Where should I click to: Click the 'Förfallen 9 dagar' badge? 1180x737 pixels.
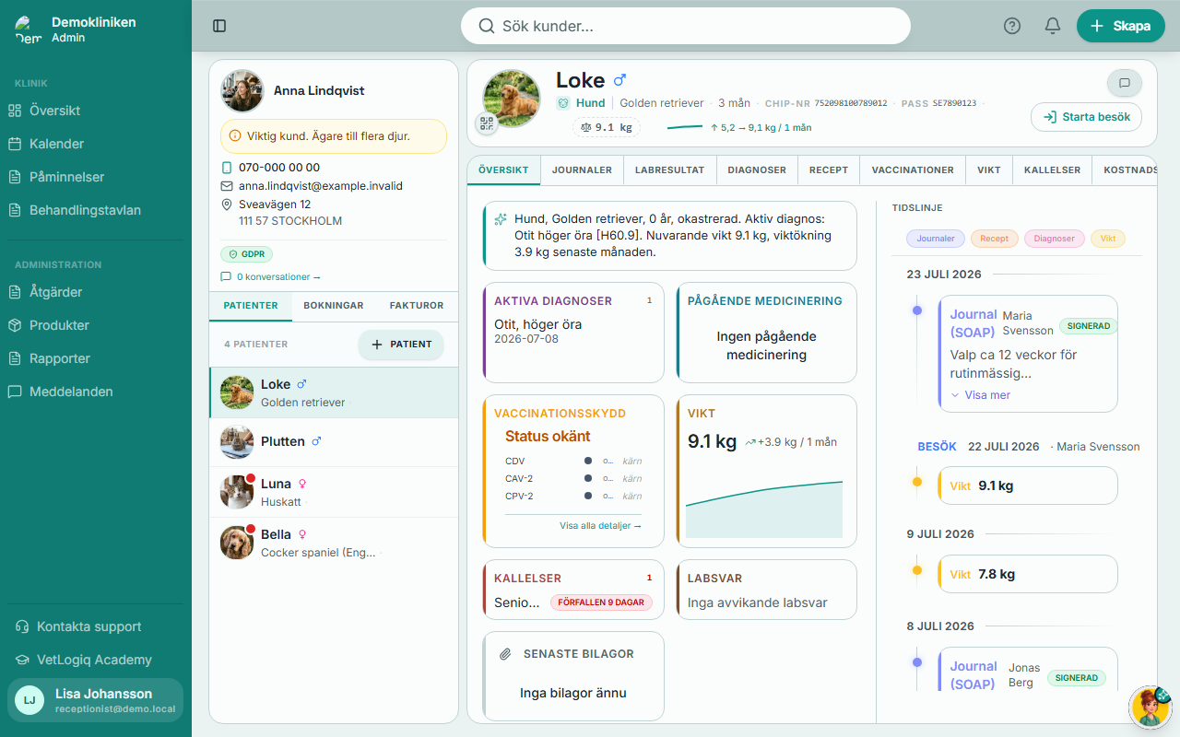tap(602, 602)
